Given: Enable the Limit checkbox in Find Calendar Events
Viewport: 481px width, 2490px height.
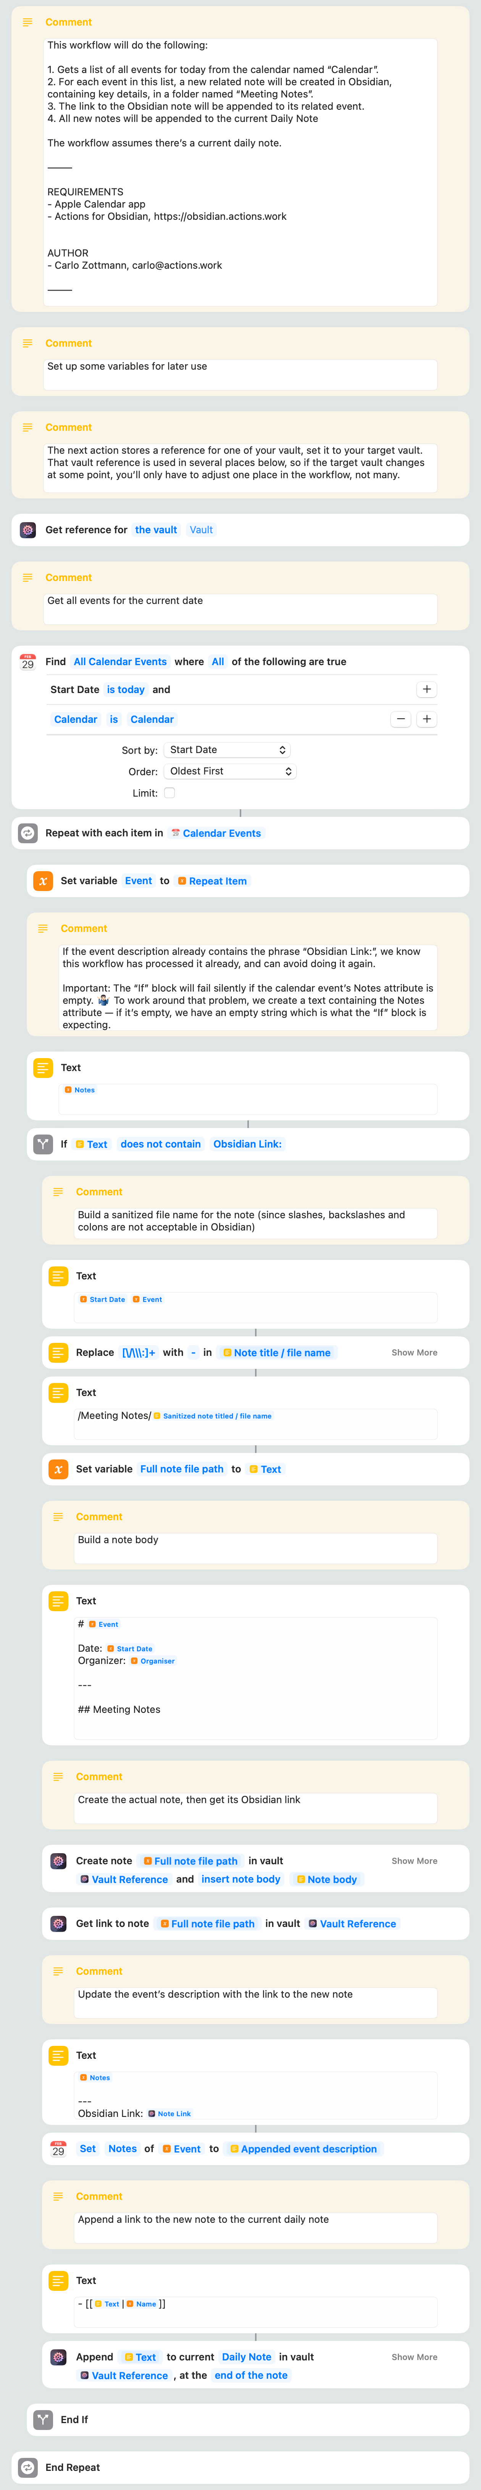Looking at the screenshot, I should point(169,793).
